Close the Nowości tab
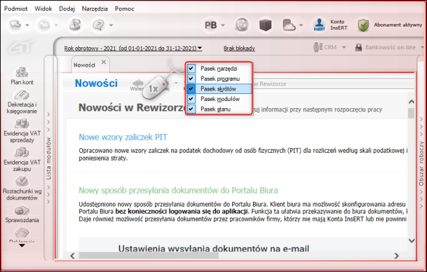Image resolution: width=427 pixels, height=272 pixels. tap(103, 62)
